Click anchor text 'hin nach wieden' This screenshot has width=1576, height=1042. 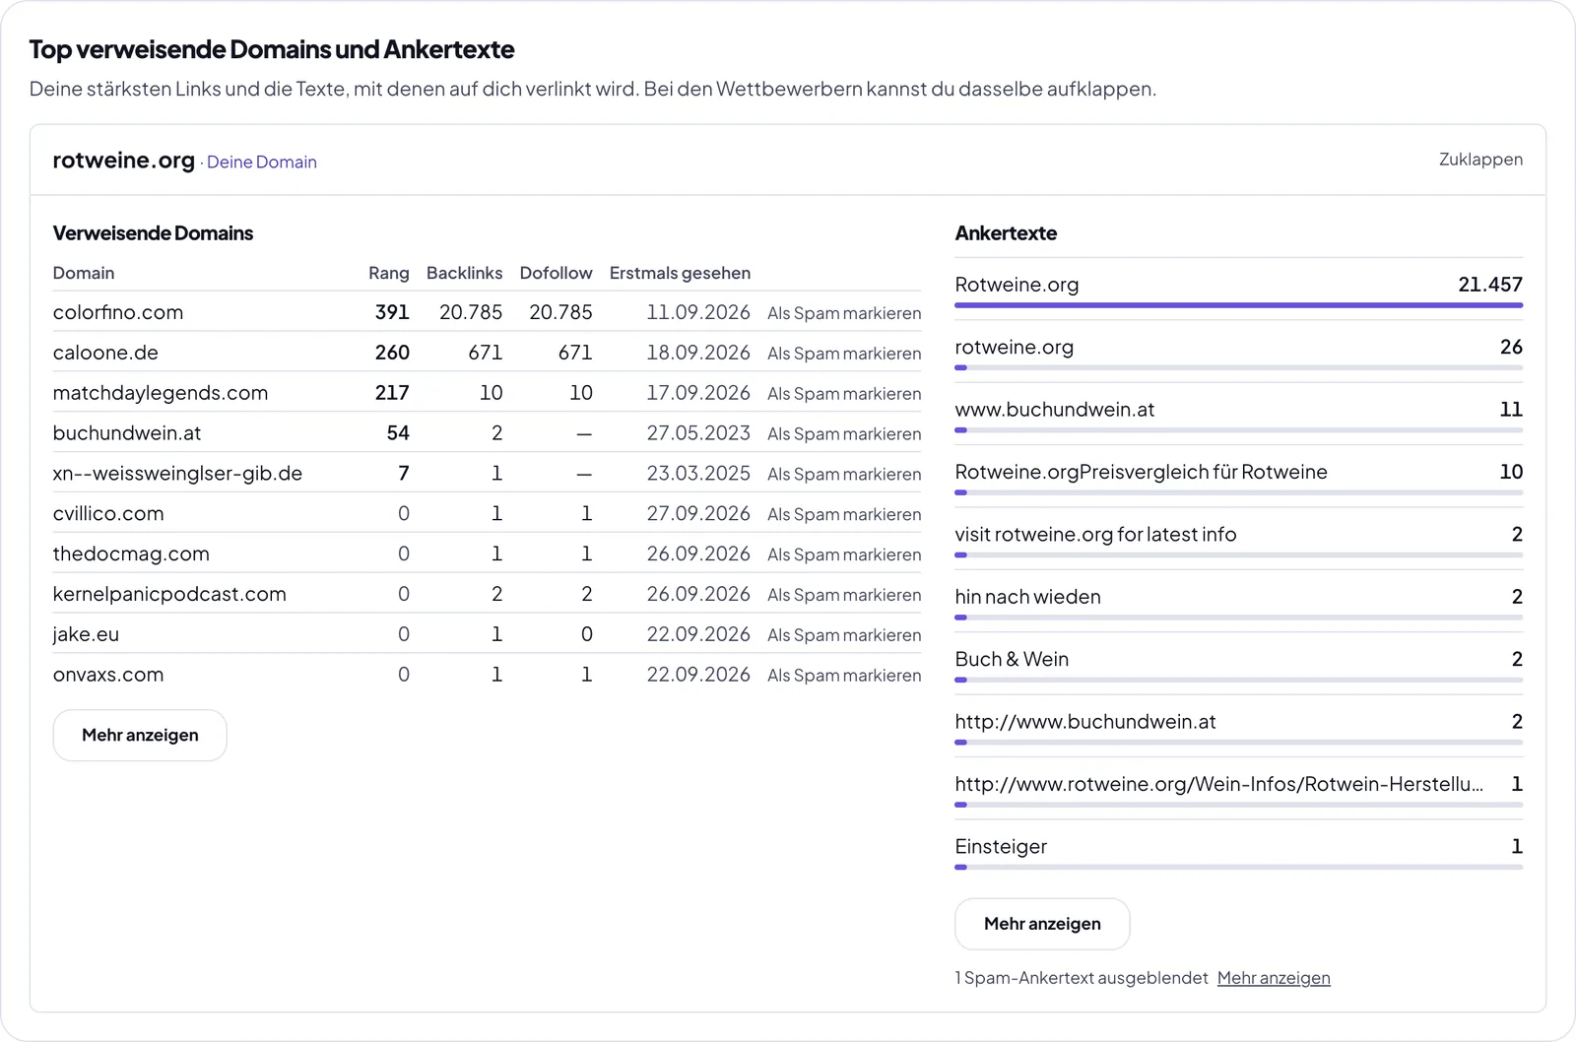click(x=1028, y=597)
